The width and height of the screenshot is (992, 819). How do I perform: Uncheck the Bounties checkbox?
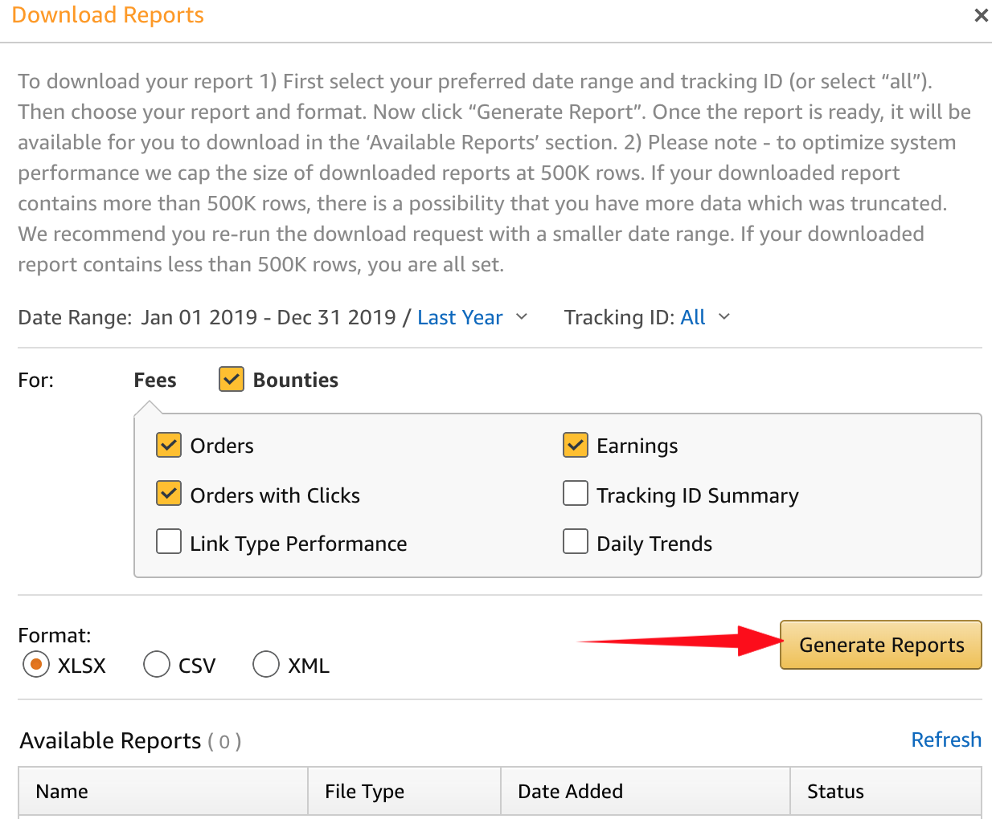click(232, 380)
